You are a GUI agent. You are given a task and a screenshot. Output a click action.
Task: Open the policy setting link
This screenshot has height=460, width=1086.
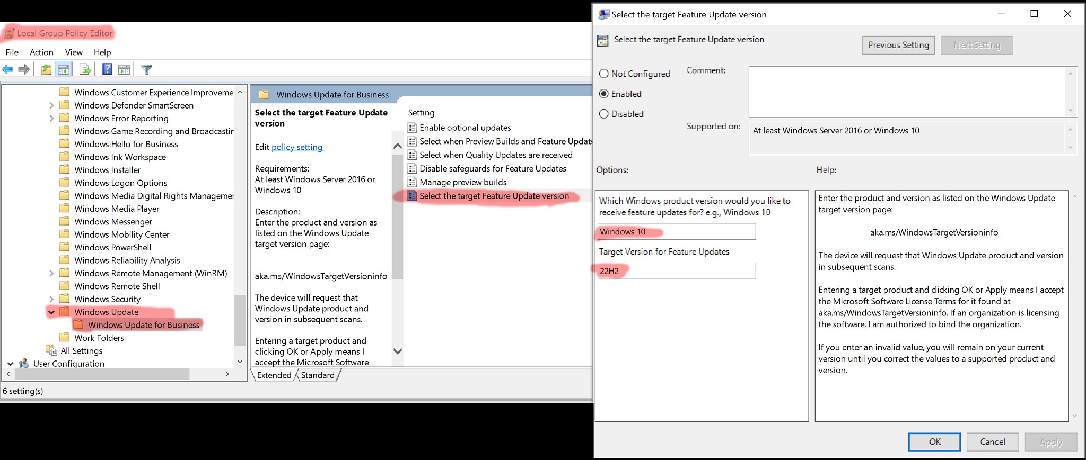[x=297, y=147]
